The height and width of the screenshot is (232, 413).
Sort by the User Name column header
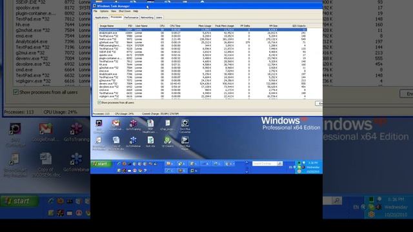point(146,26)
